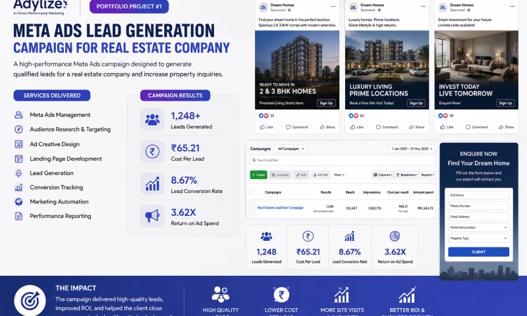Click the growth chart icon beside 8.67%

[152, 184]
